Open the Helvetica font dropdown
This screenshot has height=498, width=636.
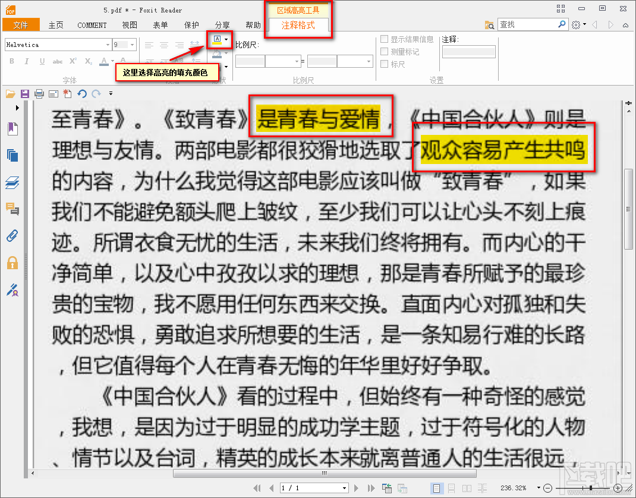click(109, 45)
